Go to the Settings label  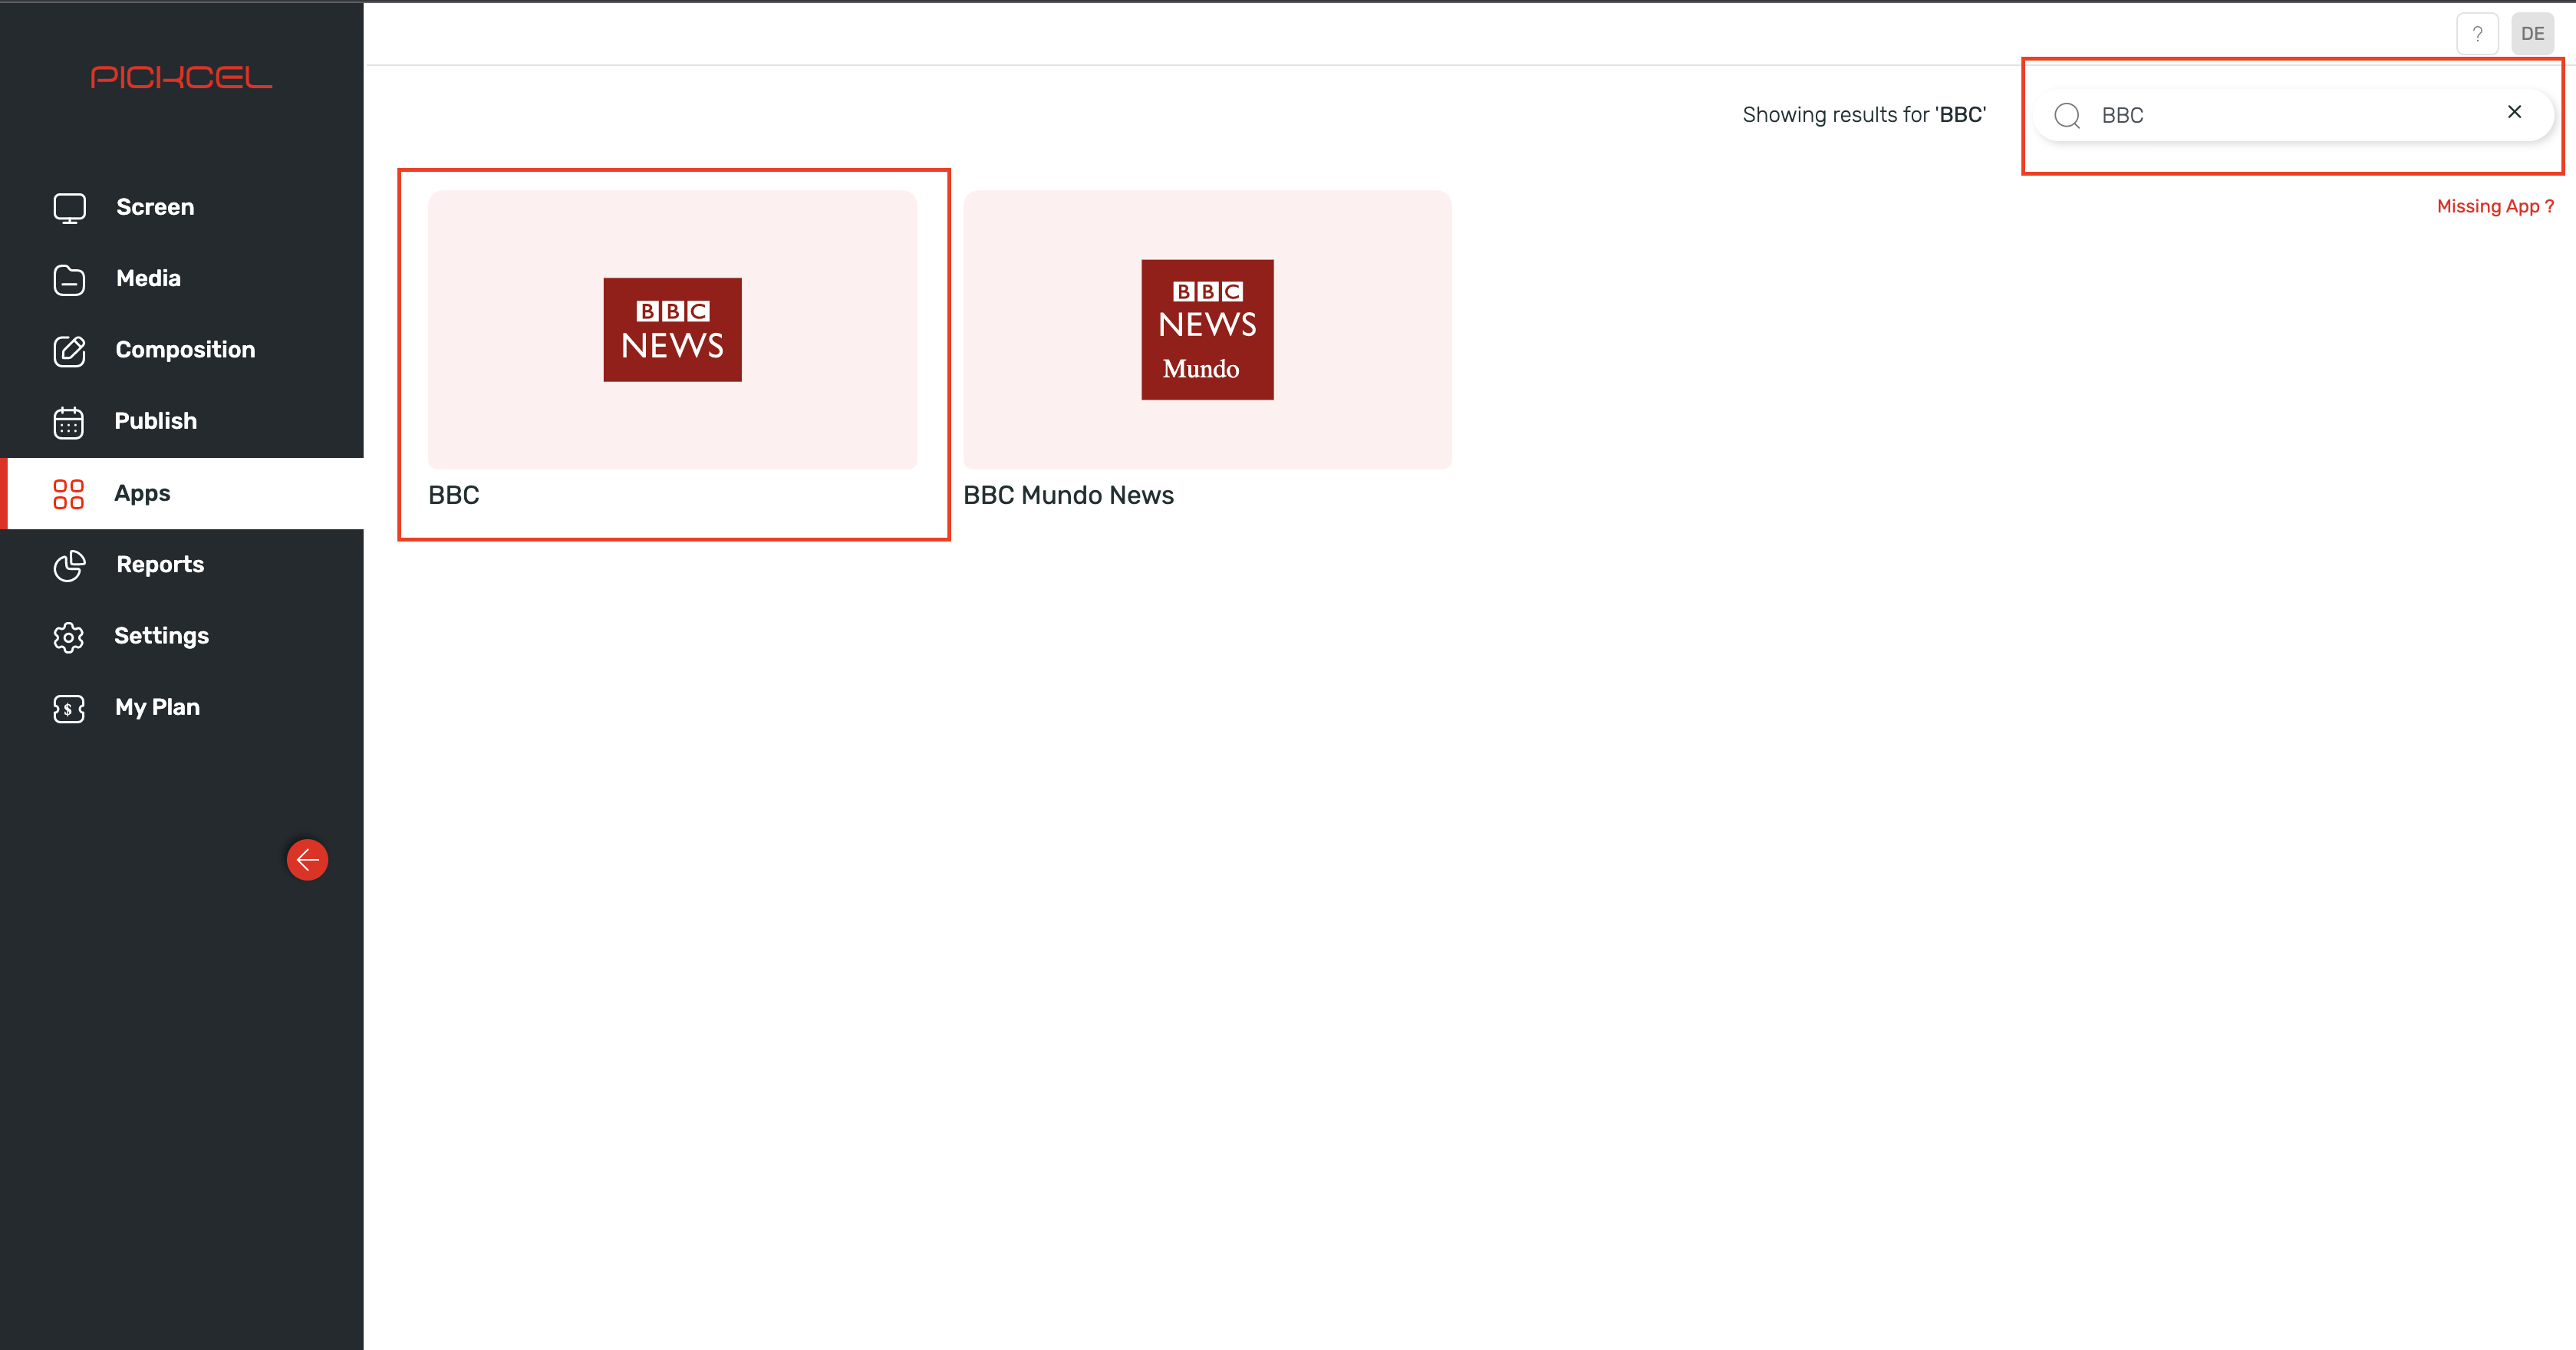pyautogui.click(x=161, y=636)
